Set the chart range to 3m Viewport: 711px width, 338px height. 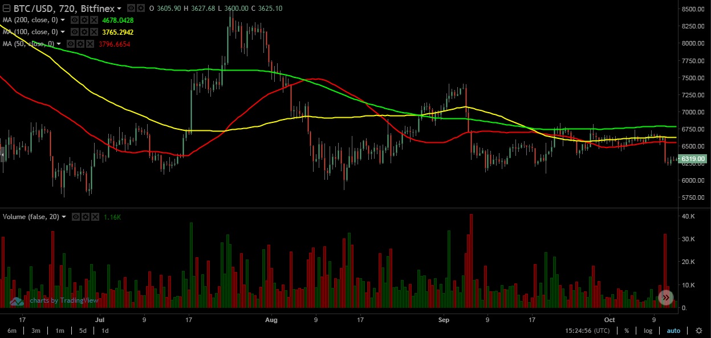36,331
